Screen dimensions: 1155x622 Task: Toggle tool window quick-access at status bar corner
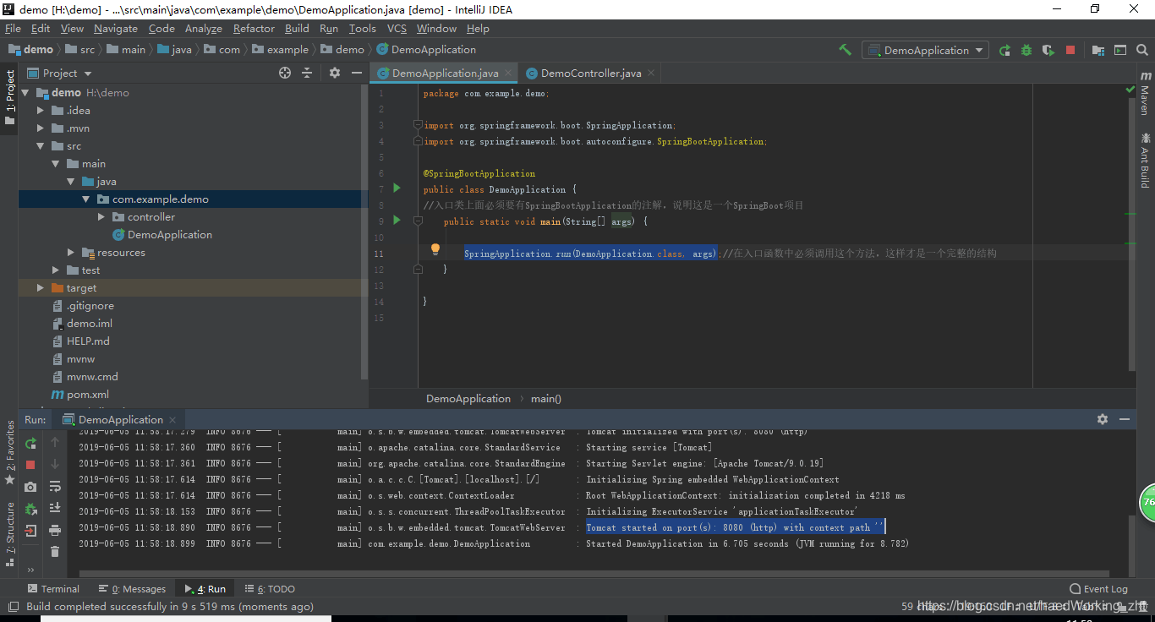tap(12, 607)
